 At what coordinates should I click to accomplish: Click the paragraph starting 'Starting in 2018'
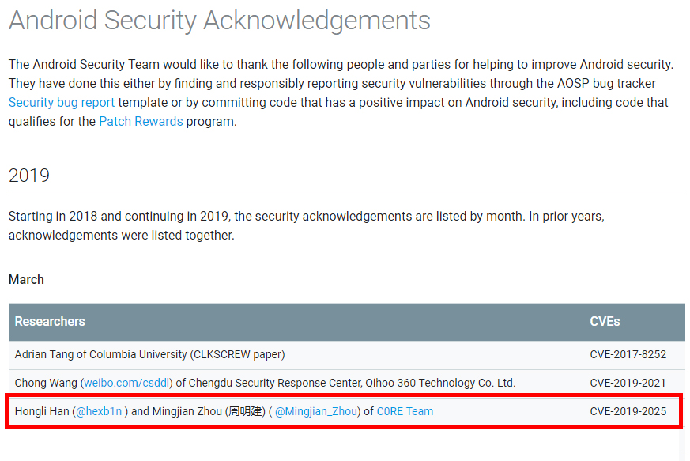pyautogui.click(x=307, y=226)
